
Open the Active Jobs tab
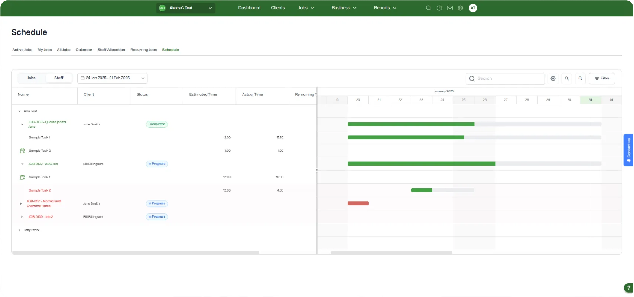tap(22, 50)
